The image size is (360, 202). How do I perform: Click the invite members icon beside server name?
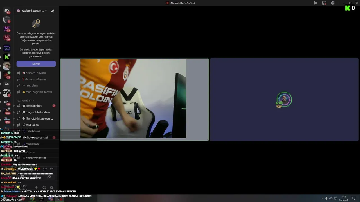point(53,11)
